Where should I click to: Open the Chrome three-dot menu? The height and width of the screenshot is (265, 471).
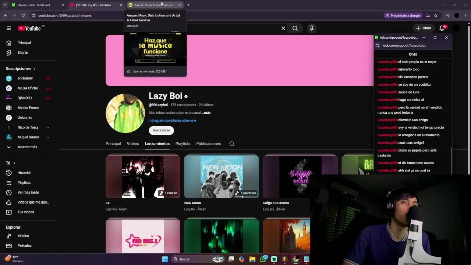point(466,15)
